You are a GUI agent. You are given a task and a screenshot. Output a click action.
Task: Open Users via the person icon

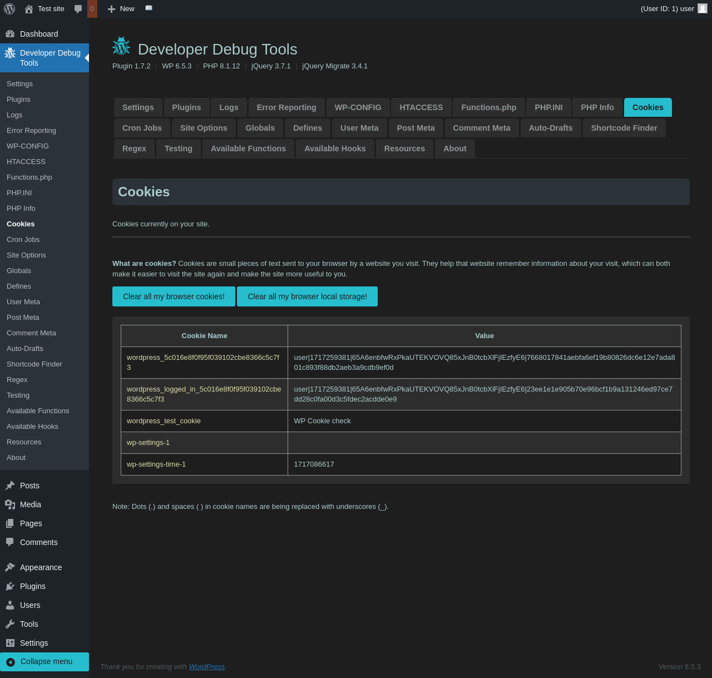point(10,605)
